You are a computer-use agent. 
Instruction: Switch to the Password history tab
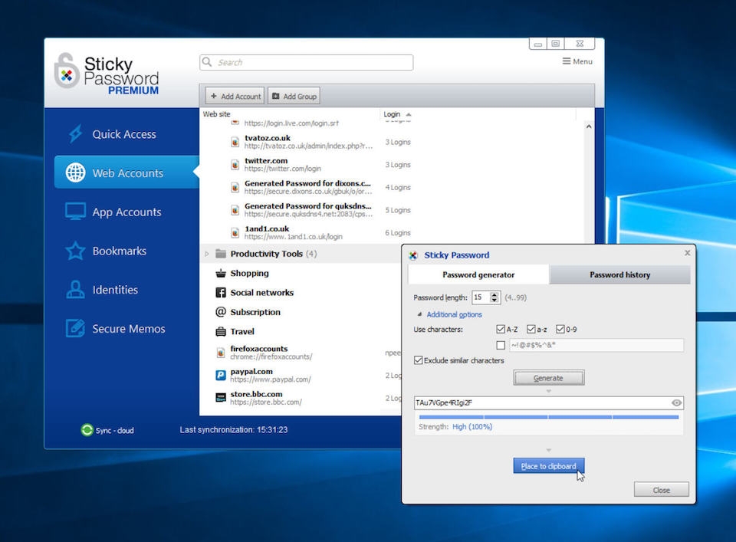point(619,274)
